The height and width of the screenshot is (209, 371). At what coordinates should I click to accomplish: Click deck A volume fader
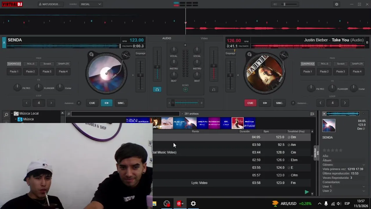[157, 67]
